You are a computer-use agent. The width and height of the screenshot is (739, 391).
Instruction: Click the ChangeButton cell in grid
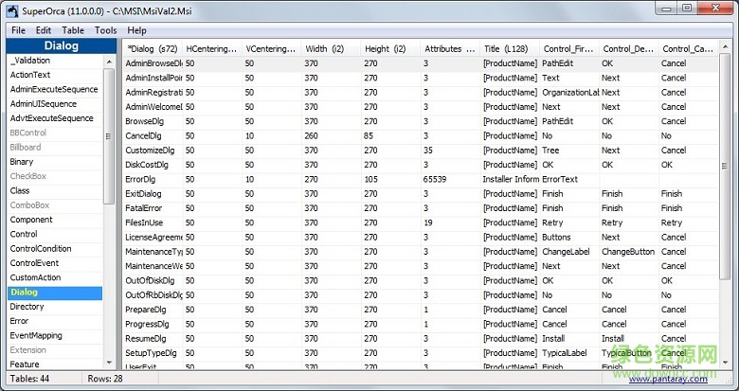[x=628, y=252]
